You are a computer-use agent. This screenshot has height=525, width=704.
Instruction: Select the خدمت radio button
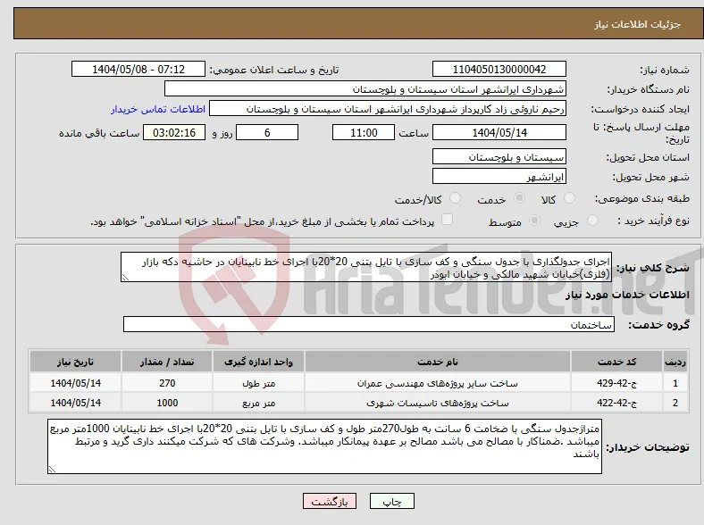coord(519,198)
